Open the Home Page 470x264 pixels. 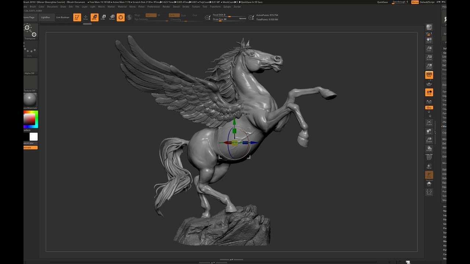31,17
